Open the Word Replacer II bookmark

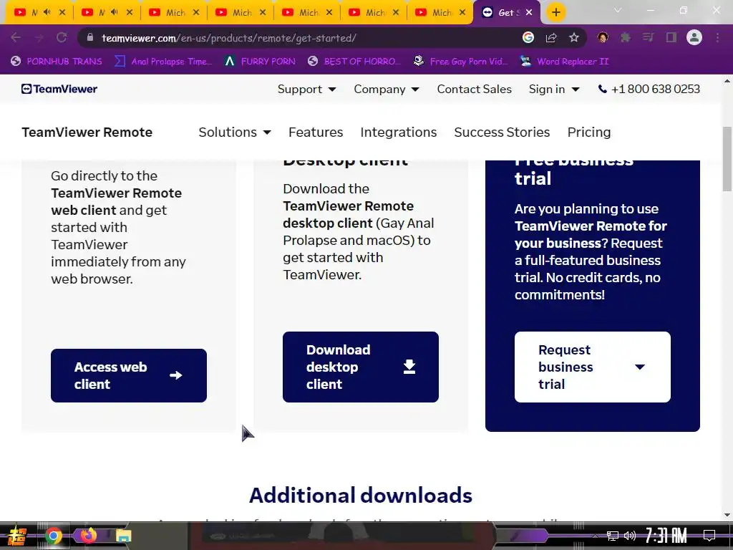[565, 62]
